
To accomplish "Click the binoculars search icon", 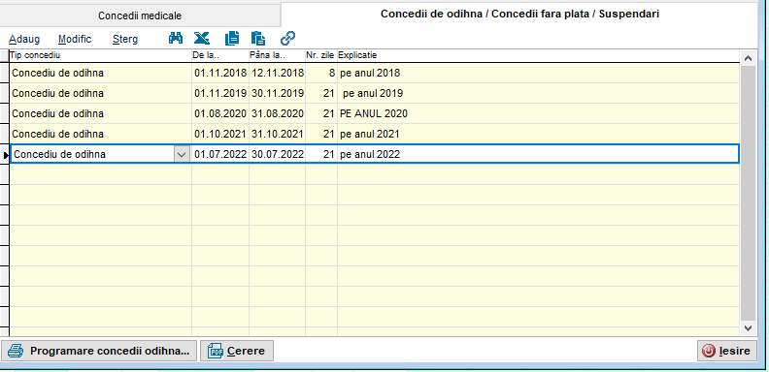I will pos(176,38).
